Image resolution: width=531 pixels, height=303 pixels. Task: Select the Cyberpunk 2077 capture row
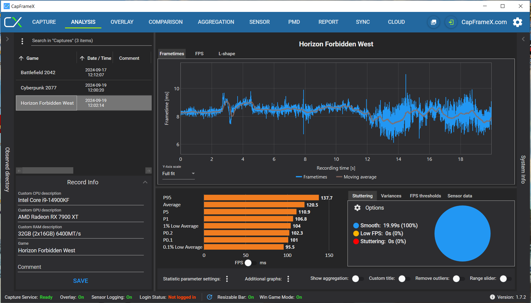[x=84, y=88]
